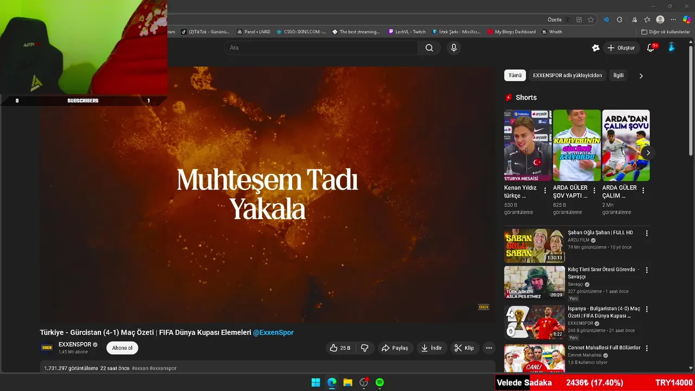Click the İndir download button
695x391 pixels.
(x=432, y=348)
